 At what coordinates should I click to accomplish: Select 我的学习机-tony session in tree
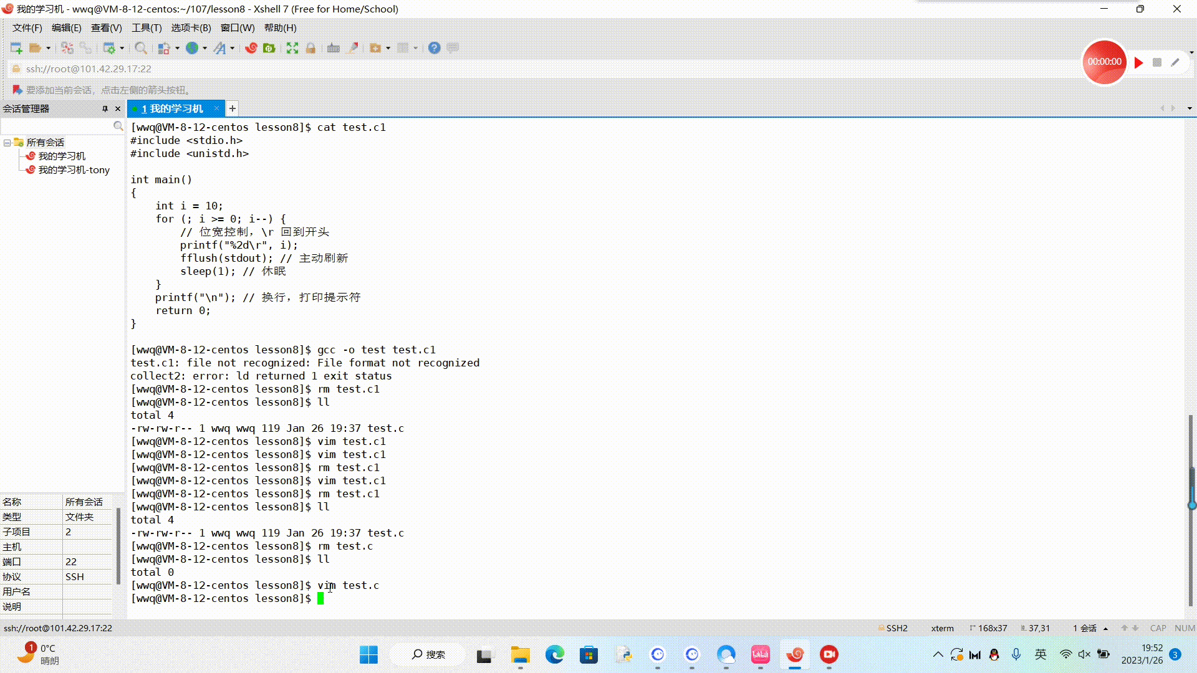click(x=74, y=169)
